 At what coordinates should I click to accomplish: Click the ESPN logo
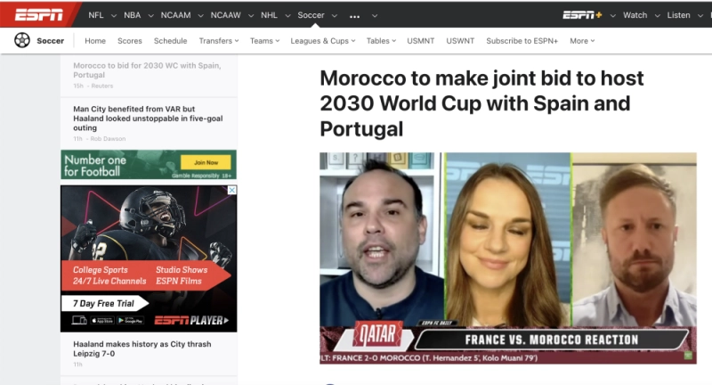tap(38, 15)
